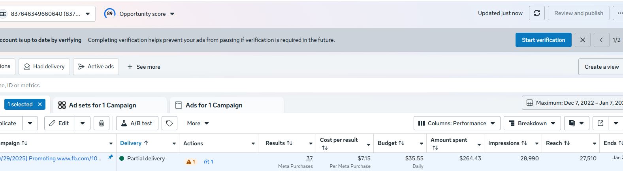Clear the 1 selected filter

pyautogui.click(x=40, y=104)
